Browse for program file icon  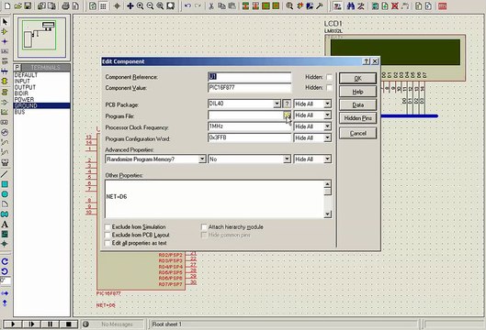point(287,115)
